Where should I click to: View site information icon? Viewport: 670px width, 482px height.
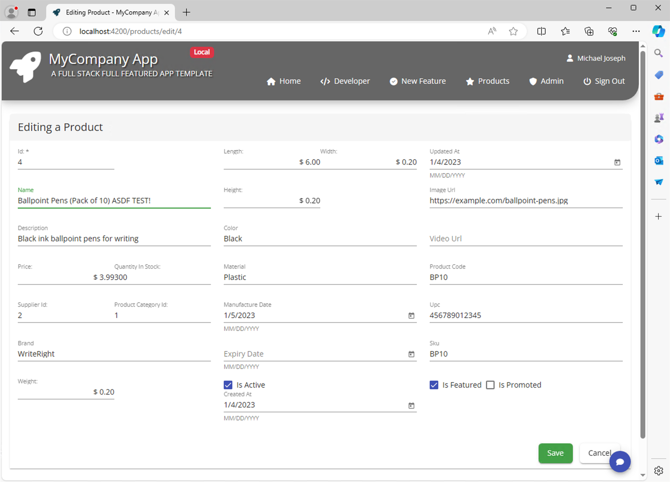tap(67, 31)
